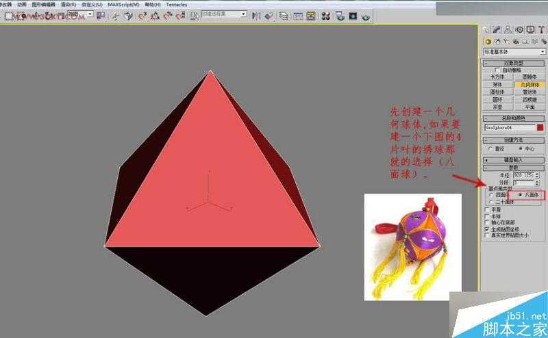Toggle the Angle Snap icon
The height and width of the screenshot is (338, 548).
pos(155,16)
